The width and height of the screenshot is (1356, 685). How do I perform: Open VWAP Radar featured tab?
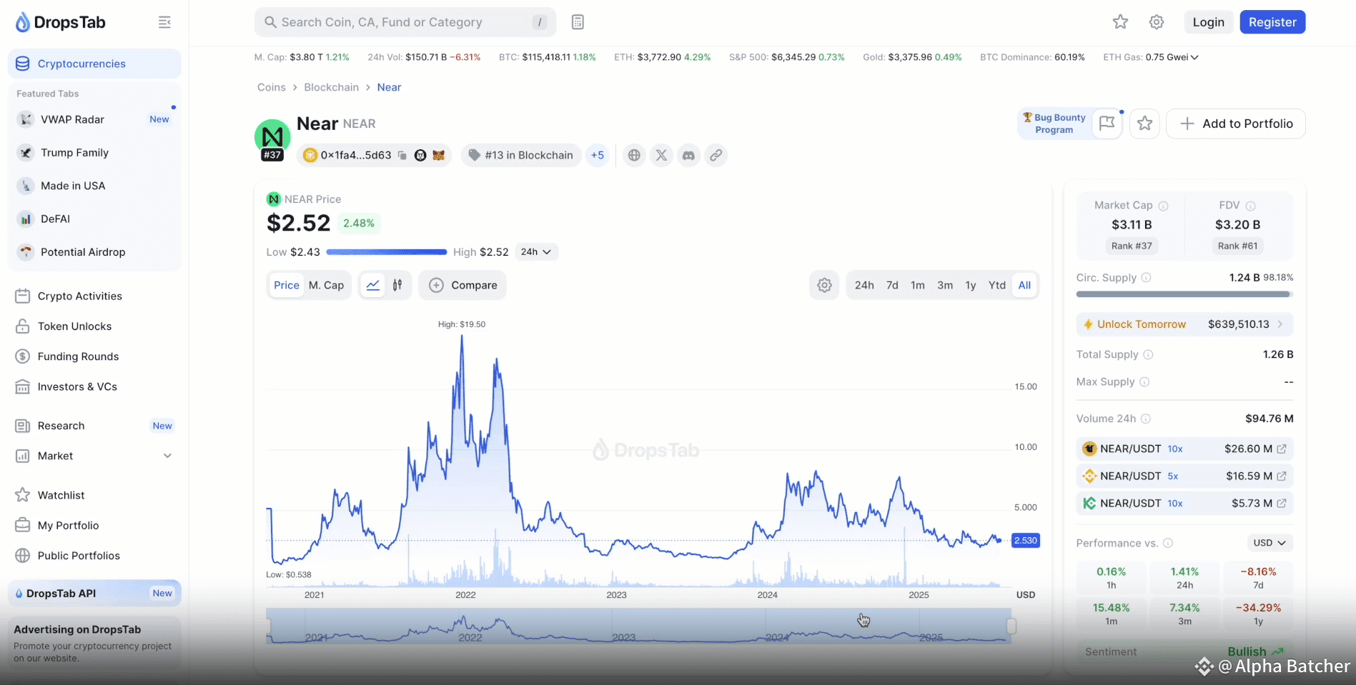point(94,119)
